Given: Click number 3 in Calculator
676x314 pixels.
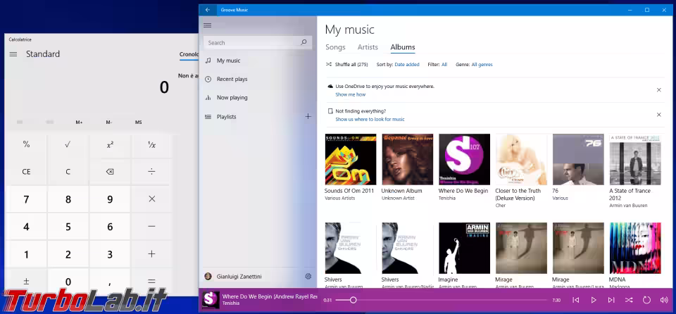Looking at the screenshot, I should 110,254.
